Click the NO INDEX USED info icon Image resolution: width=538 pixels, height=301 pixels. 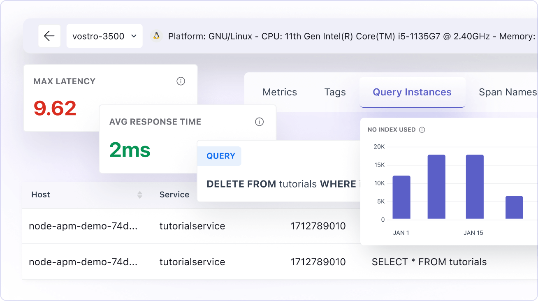tap(422, 130)
